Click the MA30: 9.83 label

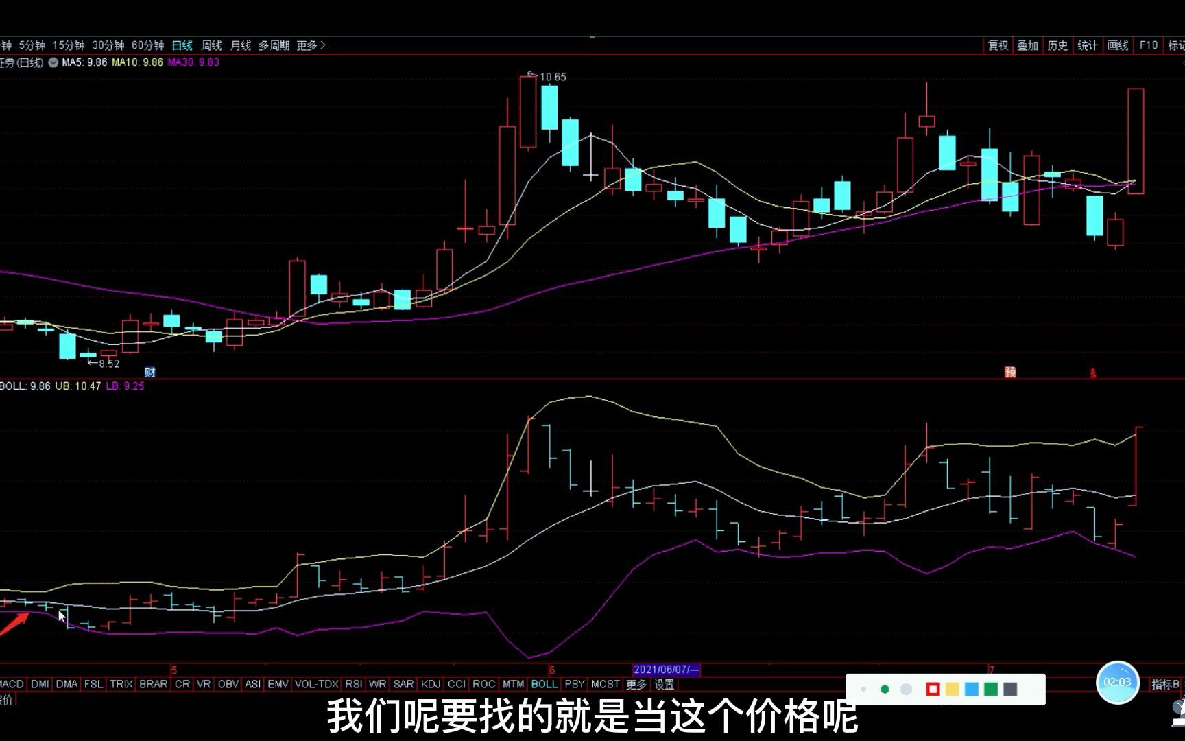pyautogui.click(x=193, y=62)
